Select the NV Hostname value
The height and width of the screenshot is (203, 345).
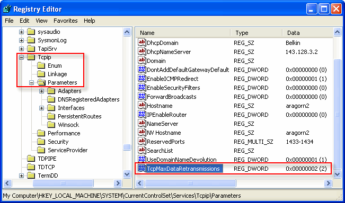pos(164,133)
